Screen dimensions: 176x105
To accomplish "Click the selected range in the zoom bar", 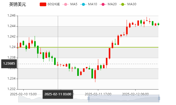I will (123, 99).
